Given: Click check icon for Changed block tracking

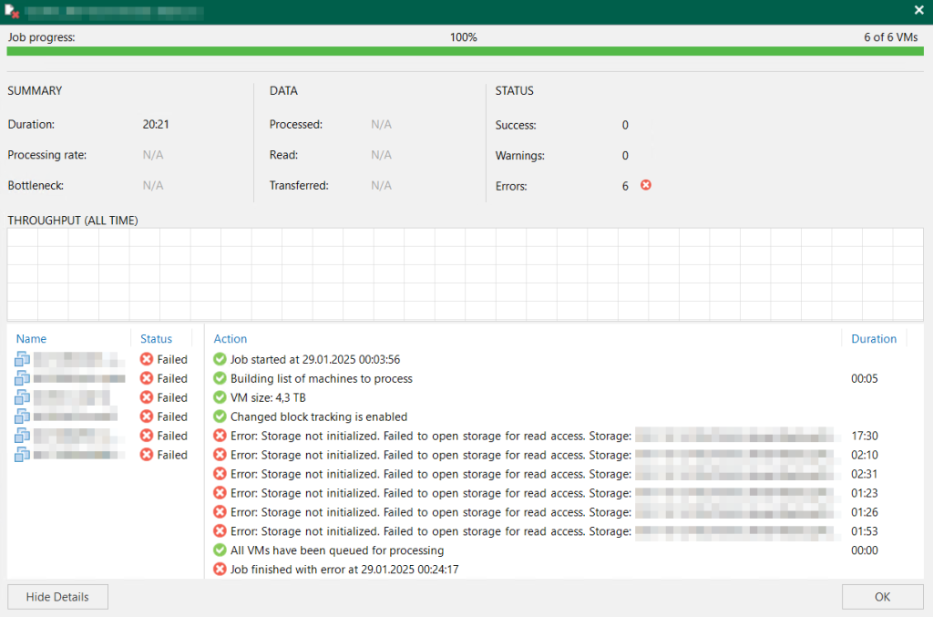Looking at the screenshot, I should click(x=219, y=416).
